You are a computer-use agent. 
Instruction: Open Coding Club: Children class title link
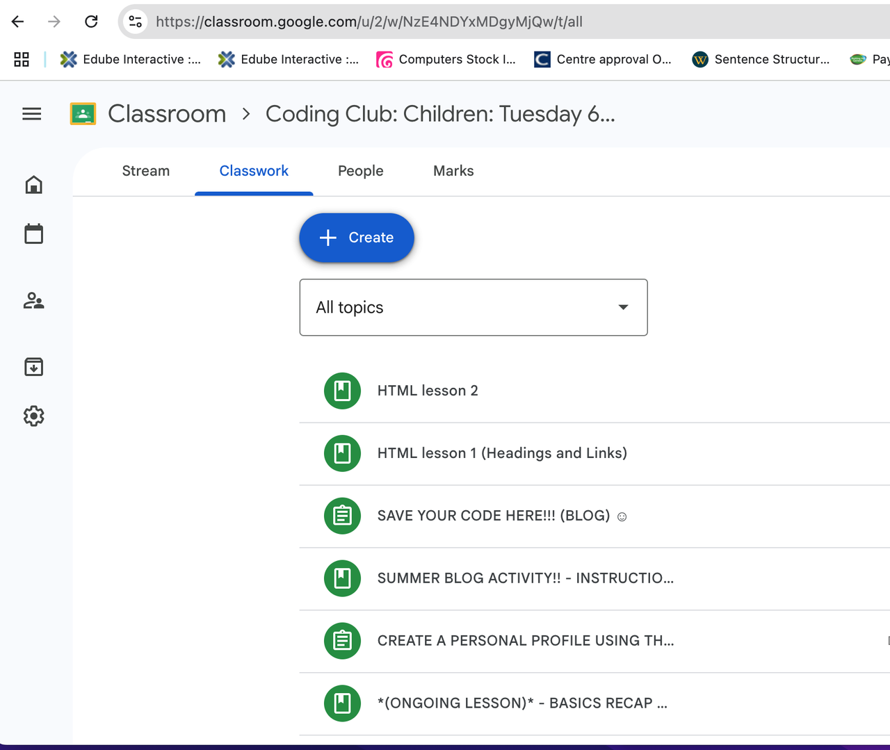(x=440, y=114)
